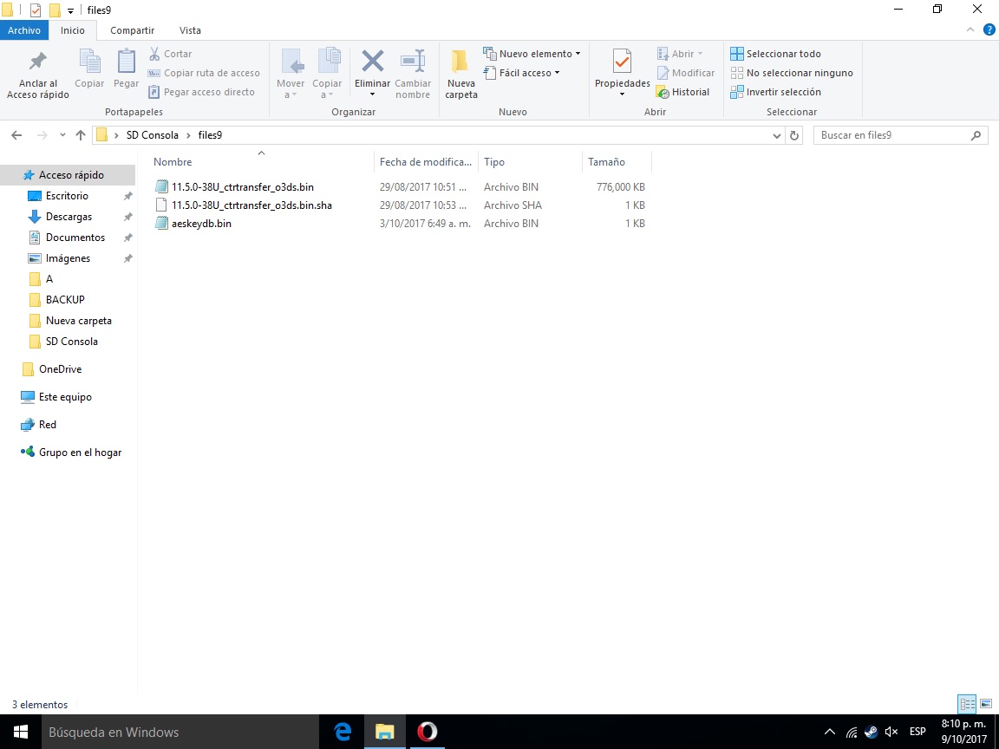Viewport: 999px width, 749px height.
Task: Open Propiedades in the ribbon
Action: tap(622, 63)
